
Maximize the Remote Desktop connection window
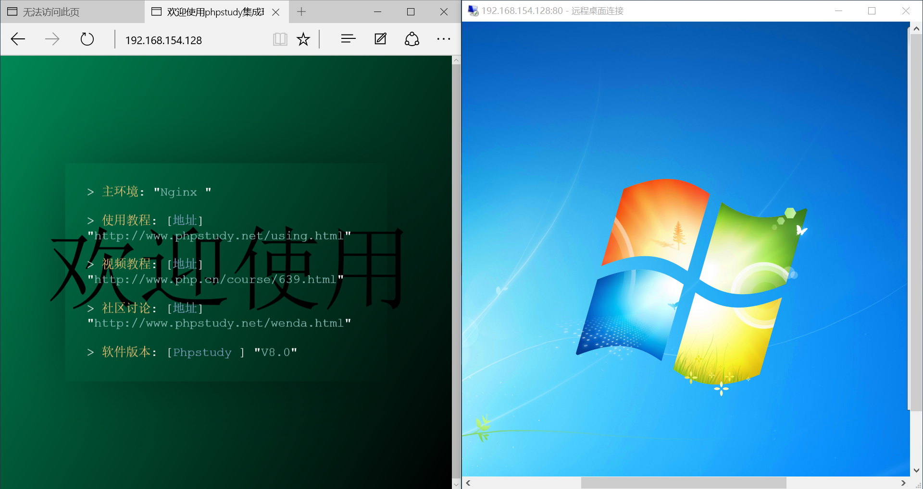coord(872,11)
